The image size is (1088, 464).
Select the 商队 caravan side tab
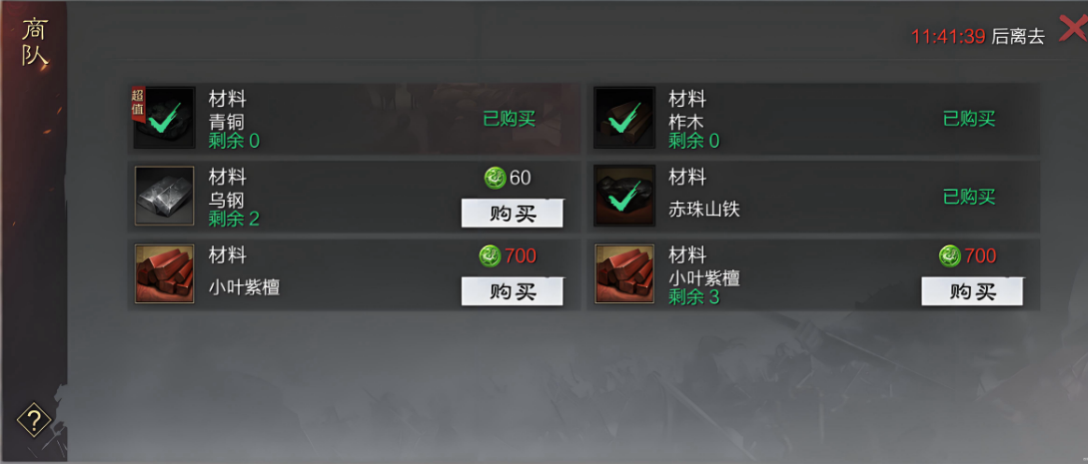pyautogui.click(x=34, y=43)
